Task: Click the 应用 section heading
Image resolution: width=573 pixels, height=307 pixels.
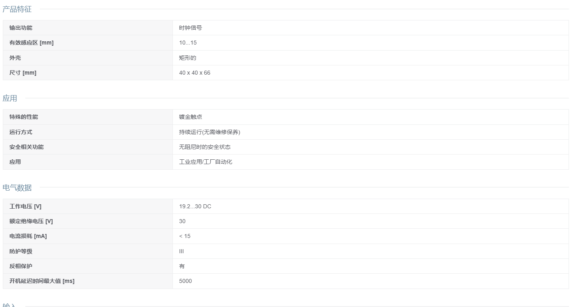Action: point(10,98)
